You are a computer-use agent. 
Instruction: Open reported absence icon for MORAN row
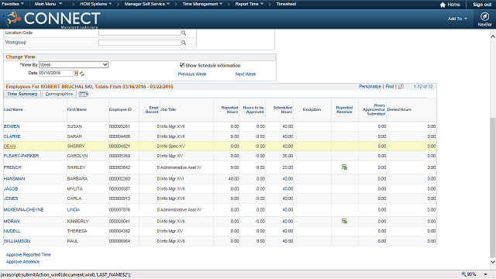click(x=344, y=221)
